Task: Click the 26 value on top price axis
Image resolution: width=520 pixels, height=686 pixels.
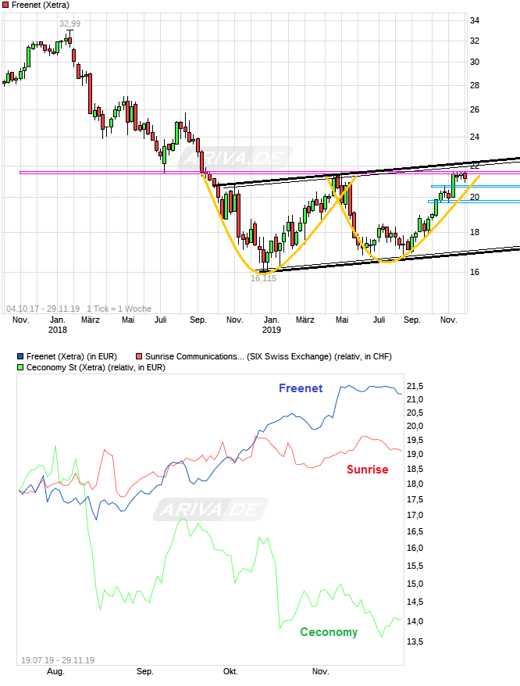Action: 475,110
